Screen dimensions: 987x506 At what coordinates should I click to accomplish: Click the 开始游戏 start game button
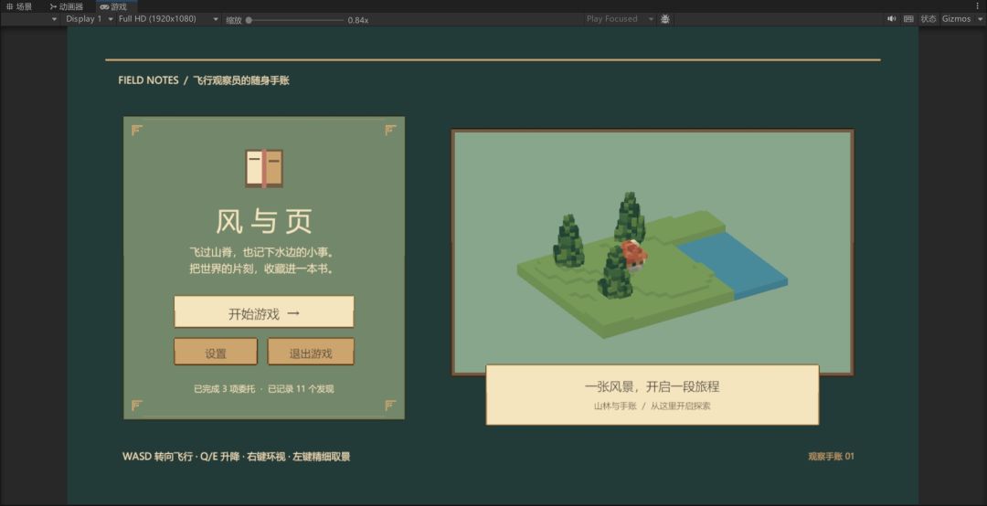tap(264, 312)
